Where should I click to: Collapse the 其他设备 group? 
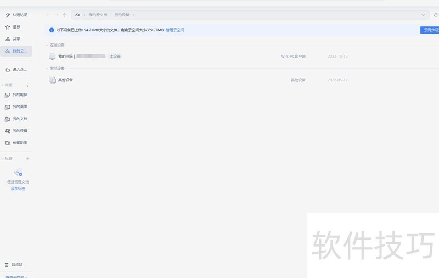pos(47,69)
